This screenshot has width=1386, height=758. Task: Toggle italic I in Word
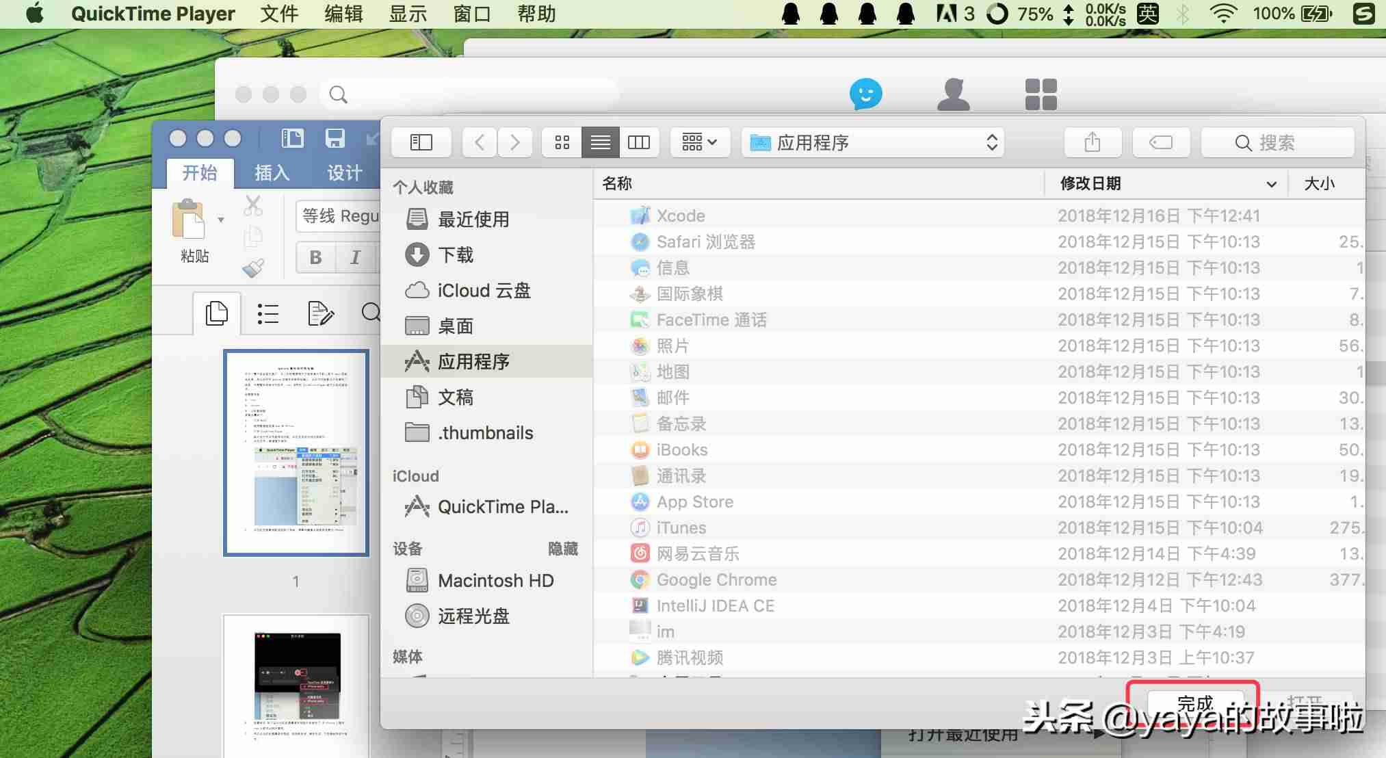(x=355, y=257)
